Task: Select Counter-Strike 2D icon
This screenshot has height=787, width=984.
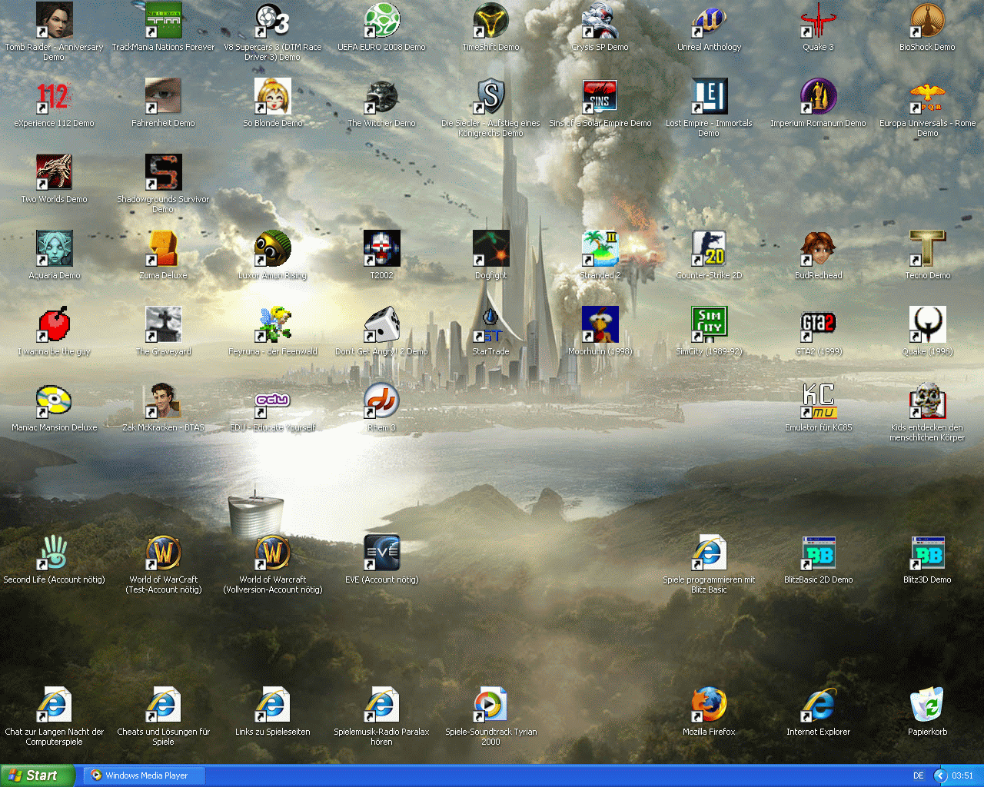Action: point(709,249)
